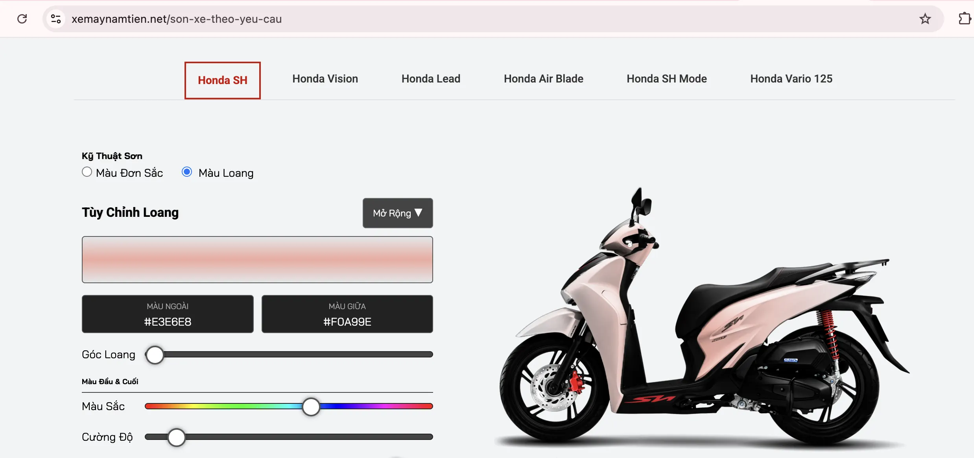This screenshot has height=458, width=974.
Task: Open the Màu Giữa #F0A99E color picker
Action: coord(347,314)
